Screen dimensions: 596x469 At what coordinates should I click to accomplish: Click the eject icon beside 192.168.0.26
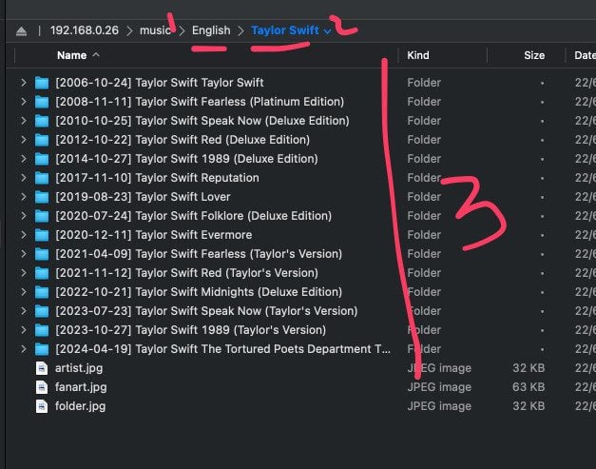[x=21, y=31]
